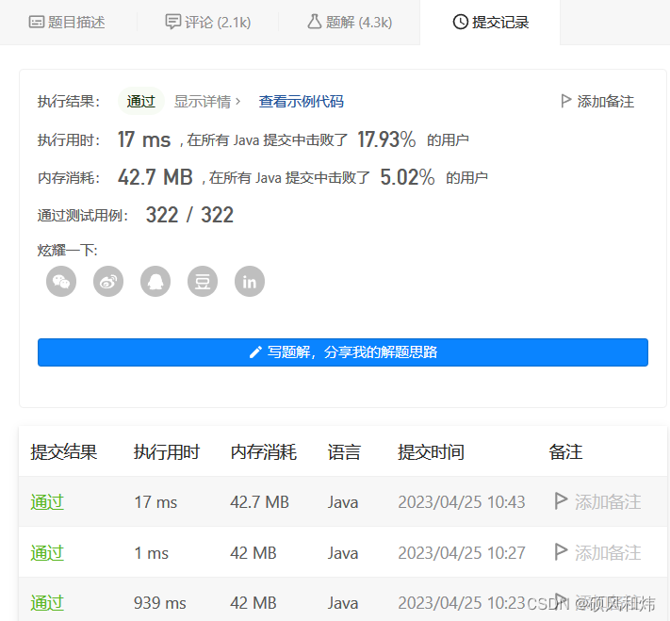
Task: Open the 题解 (4.3k) tab
Action: point(350,22)
